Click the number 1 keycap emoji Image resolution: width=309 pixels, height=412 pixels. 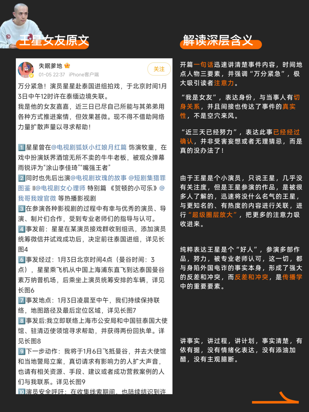point(22,148)
